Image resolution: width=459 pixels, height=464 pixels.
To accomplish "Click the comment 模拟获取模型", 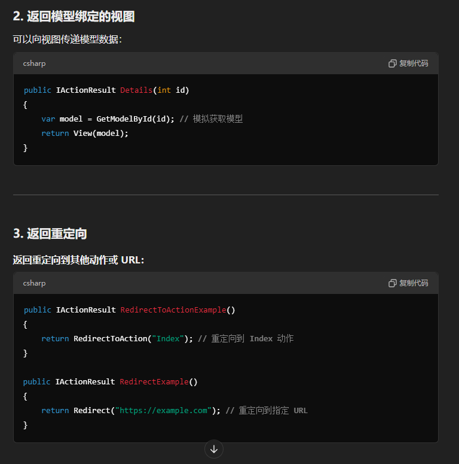I will [x=217, y=119].
